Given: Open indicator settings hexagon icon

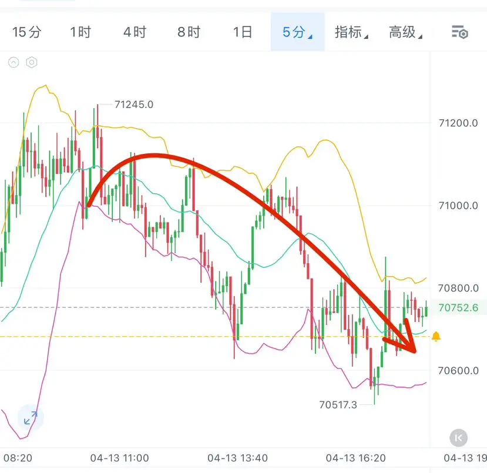Looking at the screenshot, I should pyautogui.click(x=32, y=62).
